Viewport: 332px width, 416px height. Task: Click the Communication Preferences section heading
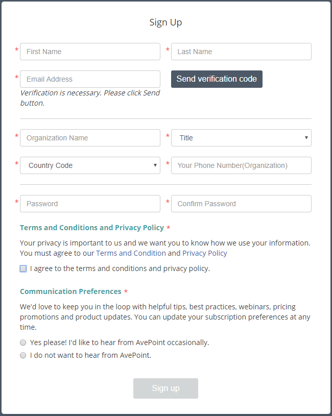click(70, 291)
